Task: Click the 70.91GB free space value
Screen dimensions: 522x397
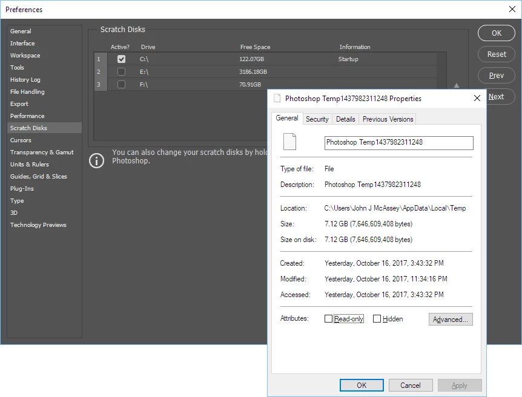Action: pos(250,84)
